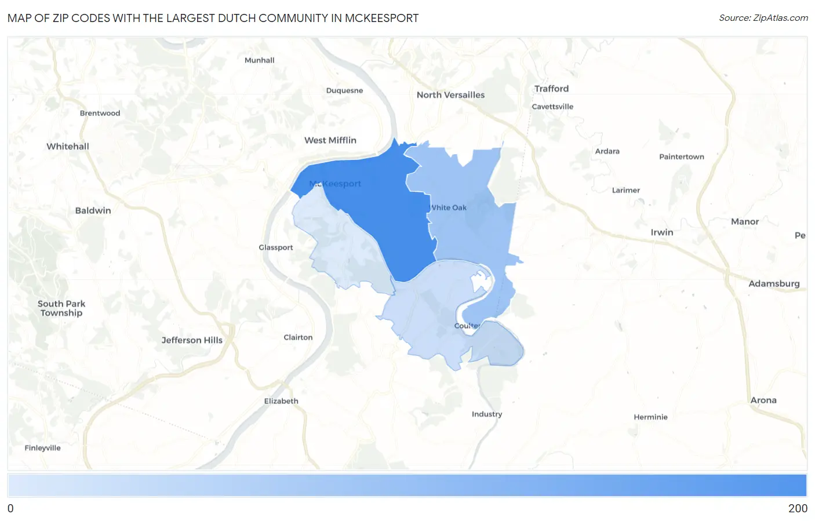This screenshot has height=521, width=815.
Task: Click the Irwin label
Action: 662,232
